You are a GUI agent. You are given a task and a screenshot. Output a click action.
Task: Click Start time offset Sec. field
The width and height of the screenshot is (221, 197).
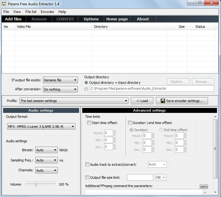(108, 147)
